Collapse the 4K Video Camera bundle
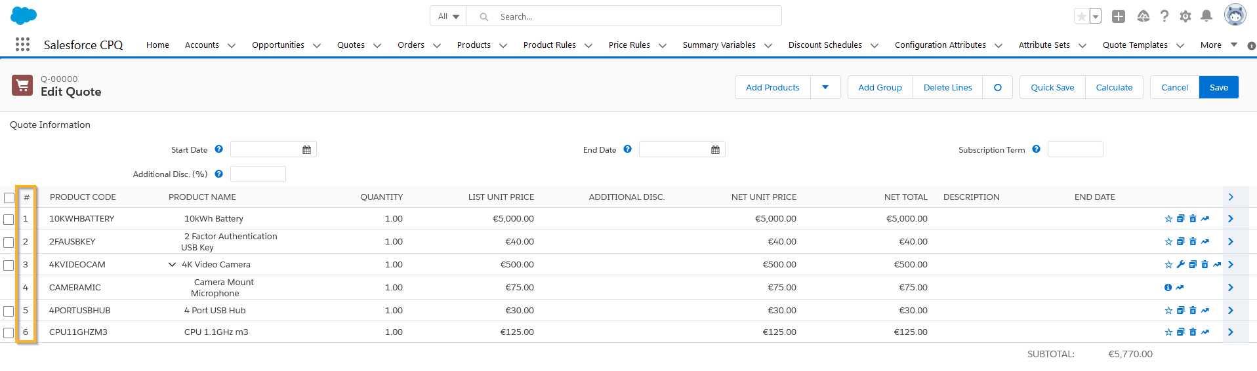Viewport: 1257px width, 371px height. click(x=172, y=265)
